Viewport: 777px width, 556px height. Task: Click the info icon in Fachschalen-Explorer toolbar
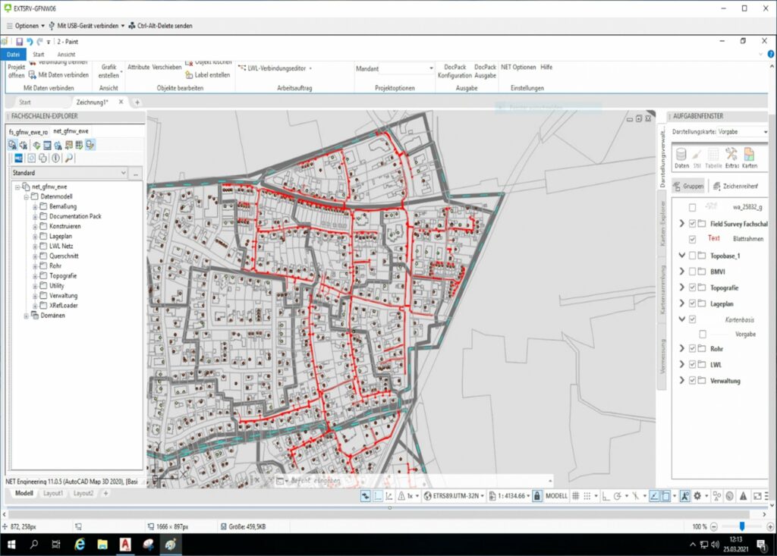tap(55, 159)
